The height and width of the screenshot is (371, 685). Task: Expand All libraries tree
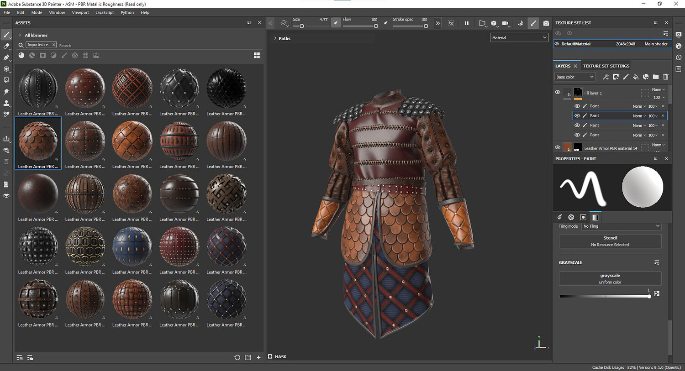click(20, 35)
